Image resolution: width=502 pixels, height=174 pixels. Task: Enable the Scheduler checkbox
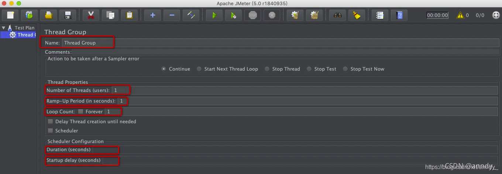(51, 131)
